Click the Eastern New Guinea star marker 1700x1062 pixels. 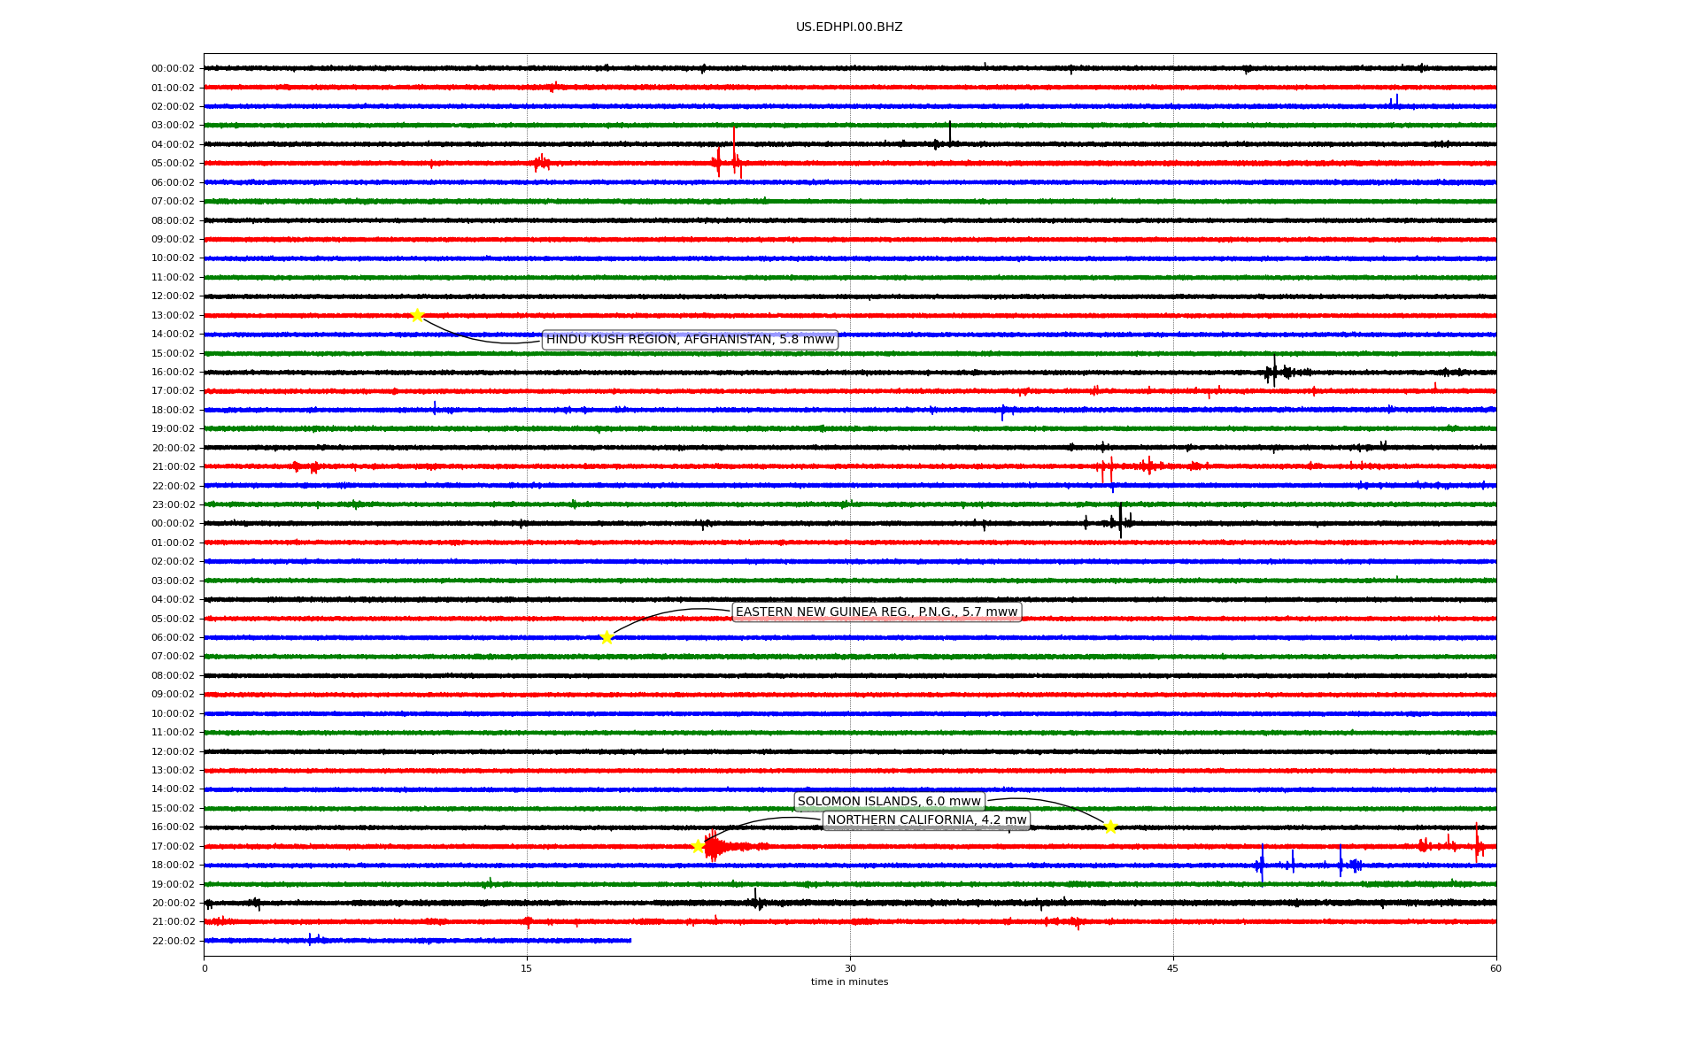[607, 637]
